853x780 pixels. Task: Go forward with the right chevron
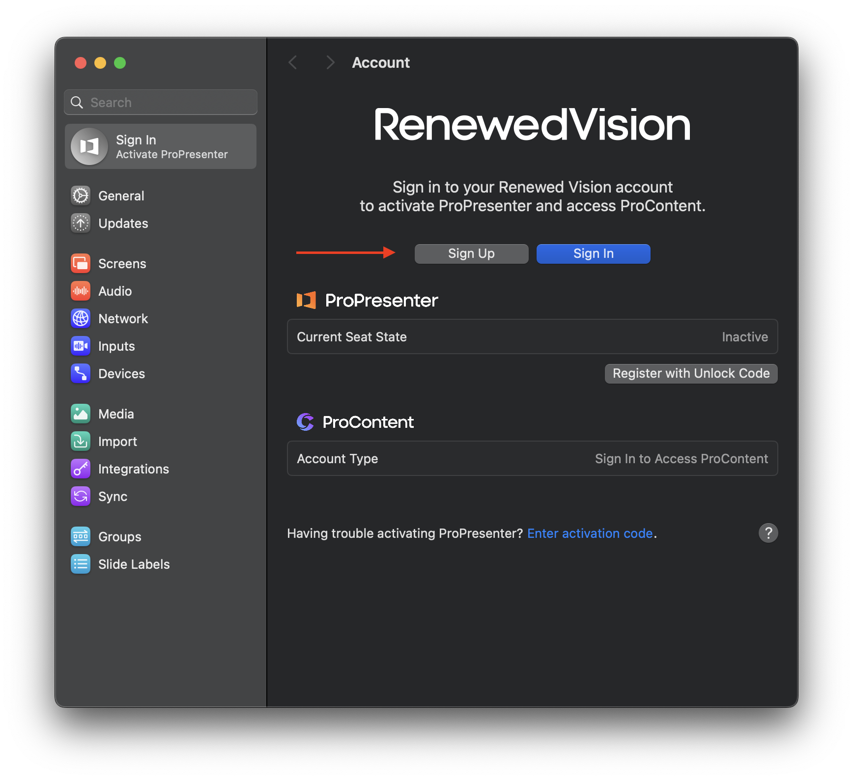[330, 62]
